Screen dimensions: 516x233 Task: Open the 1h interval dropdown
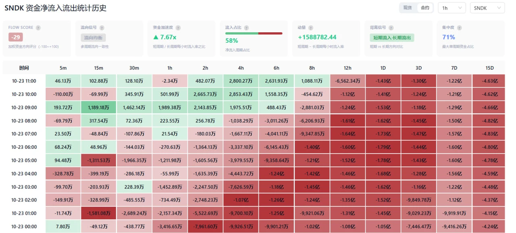(x=451, y=8)
